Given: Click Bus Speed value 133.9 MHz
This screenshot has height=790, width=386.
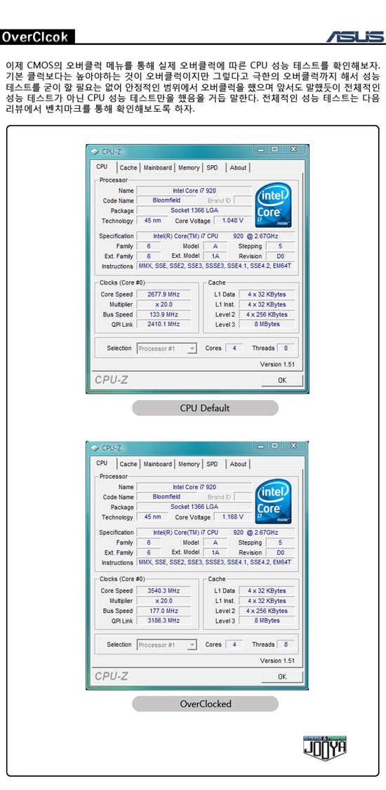Looking at the screenshot, I should point(164,314).
